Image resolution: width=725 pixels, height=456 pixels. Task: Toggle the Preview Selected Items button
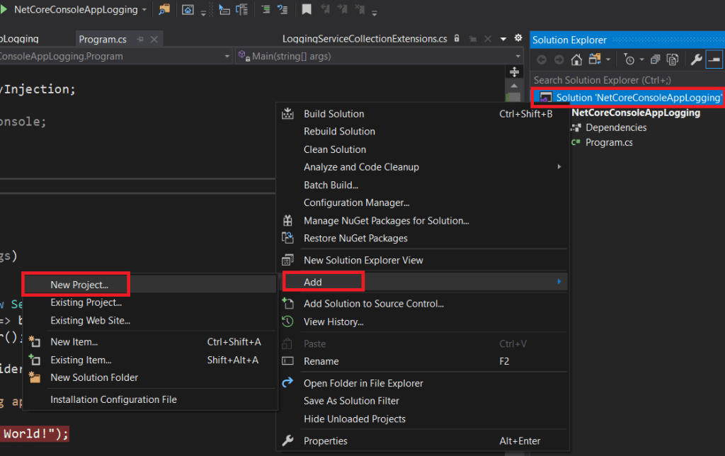(714, 59)
